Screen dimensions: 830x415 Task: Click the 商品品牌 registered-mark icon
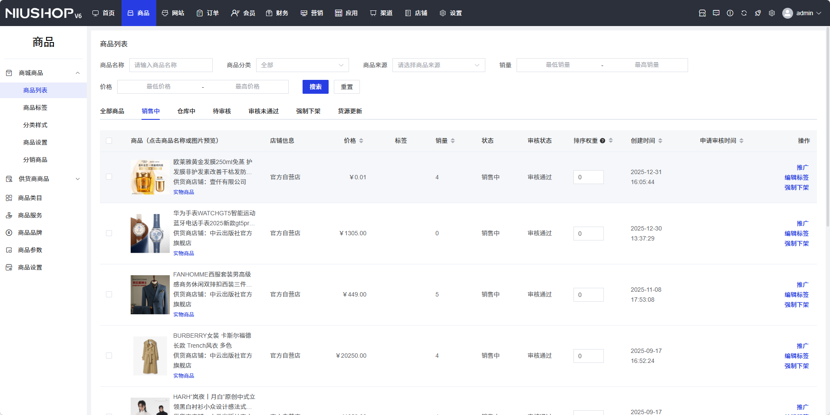pos(9,233)
